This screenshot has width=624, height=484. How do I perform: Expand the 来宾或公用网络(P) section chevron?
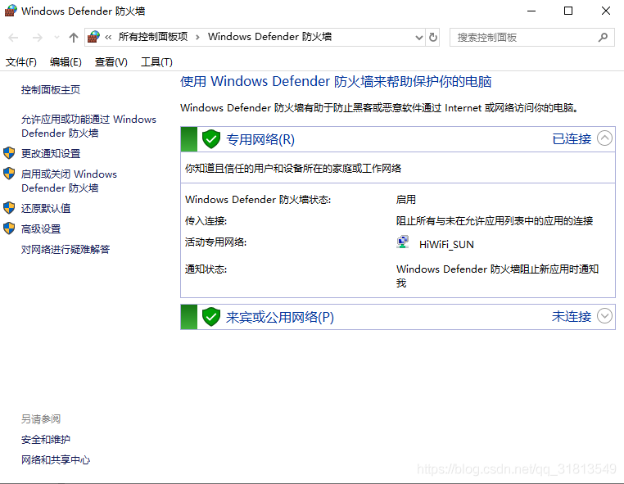[x=604, y=316]
